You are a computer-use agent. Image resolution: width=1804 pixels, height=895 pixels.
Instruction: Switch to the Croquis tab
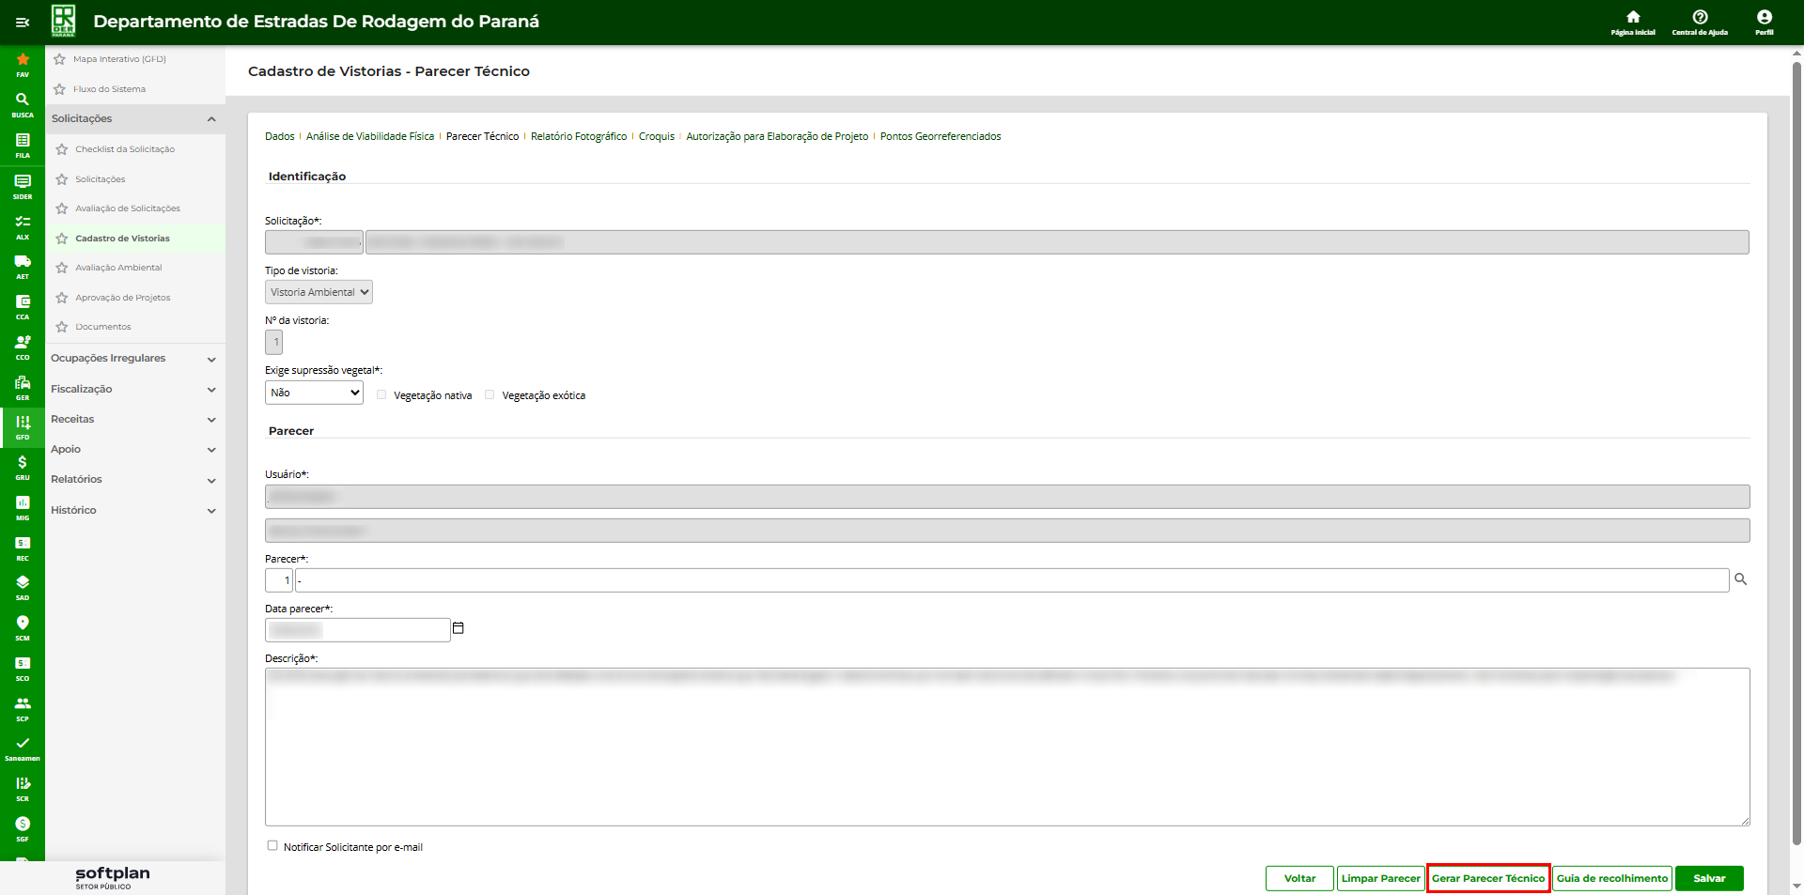[x=656, y=137]
